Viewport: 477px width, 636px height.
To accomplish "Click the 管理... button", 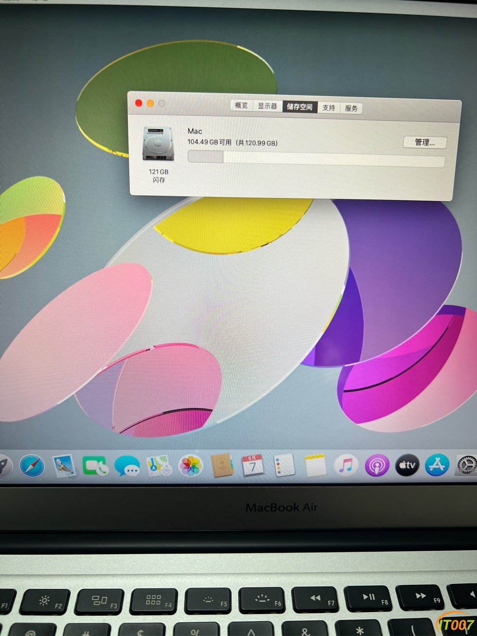I will point(424,142).
